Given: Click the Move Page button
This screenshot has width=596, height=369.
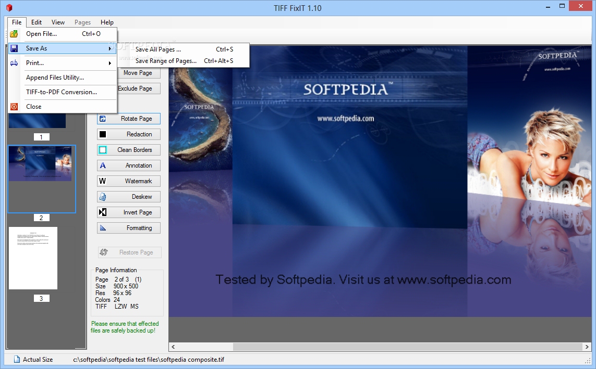Looking at the screenshot, I should (x=138, y=73).
